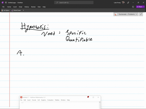Click the pen mode icon in title bar
The height and width of the screenshot is (109, 146).
click(x=128, y=3)
